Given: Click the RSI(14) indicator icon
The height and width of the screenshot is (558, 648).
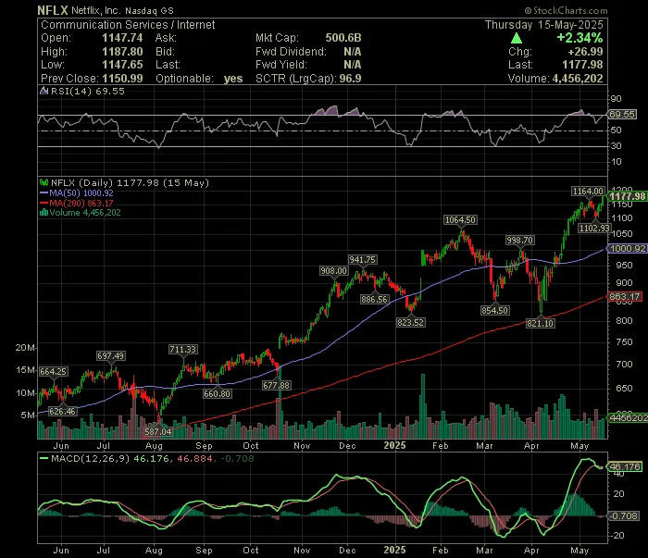Looking at the screenshot, I should pyautogui.click(x=44, y=91).
